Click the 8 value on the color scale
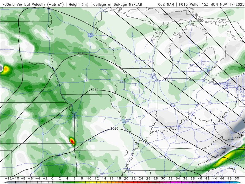The image size is (245, 184). click(x=82, y=178)
